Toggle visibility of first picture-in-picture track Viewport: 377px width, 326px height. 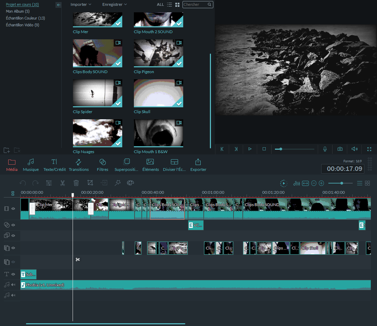13,248
